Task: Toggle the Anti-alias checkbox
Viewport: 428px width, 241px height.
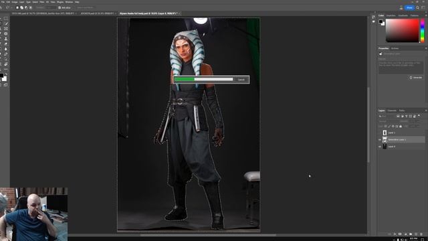Action: point(60,7)
